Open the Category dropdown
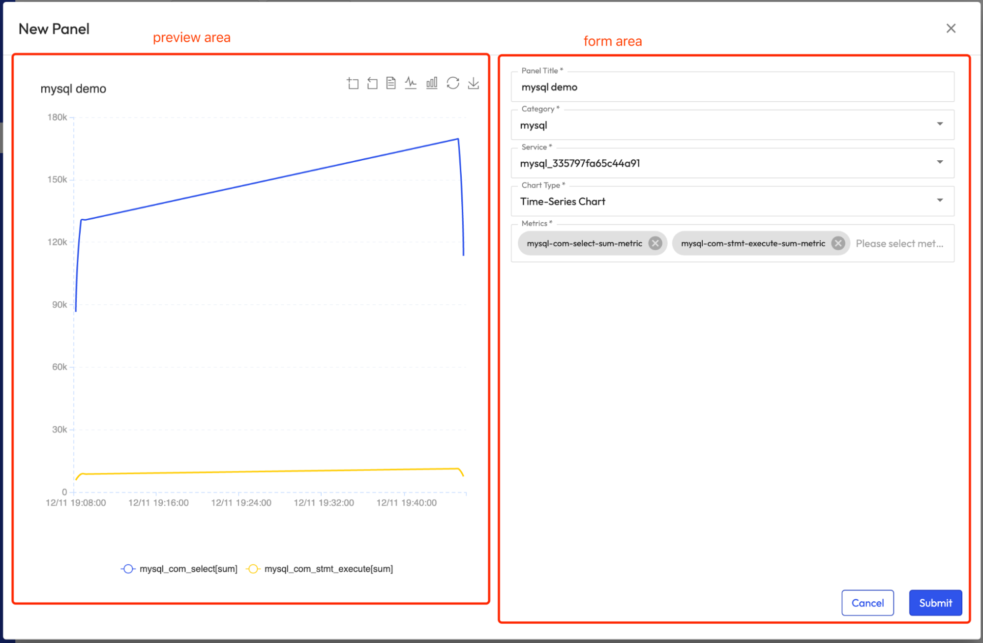983x643 pixels. coord(732,125)
